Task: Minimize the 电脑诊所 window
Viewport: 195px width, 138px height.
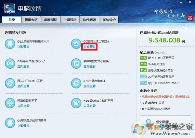Action: click(x=181, y=2)
